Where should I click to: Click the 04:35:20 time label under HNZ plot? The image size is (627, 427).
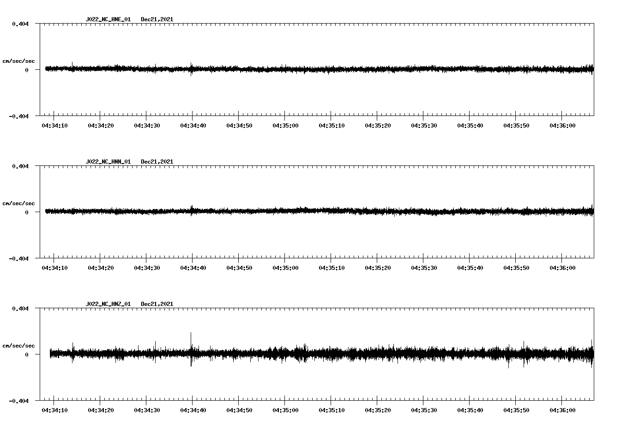pos(378,410)
